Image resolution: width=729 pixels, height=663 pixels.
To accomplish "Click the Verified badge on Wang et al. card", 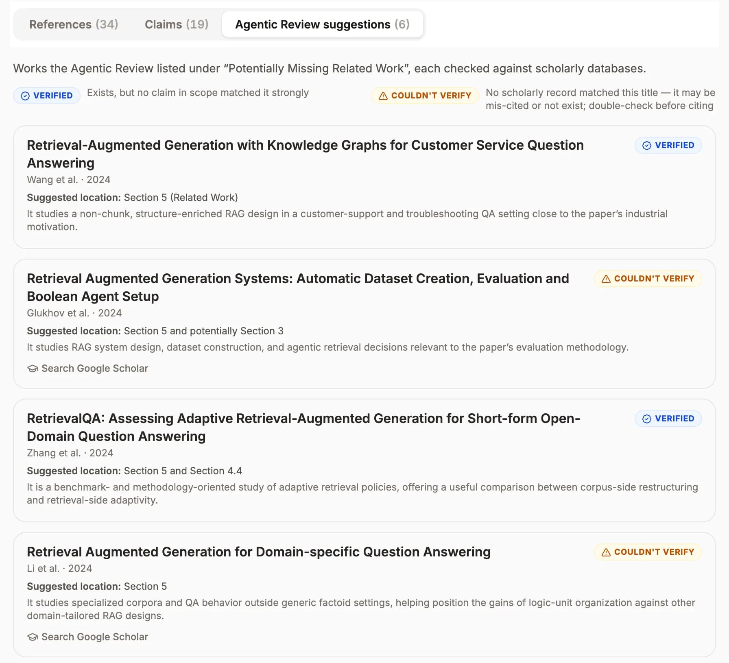I will (668, 145).
